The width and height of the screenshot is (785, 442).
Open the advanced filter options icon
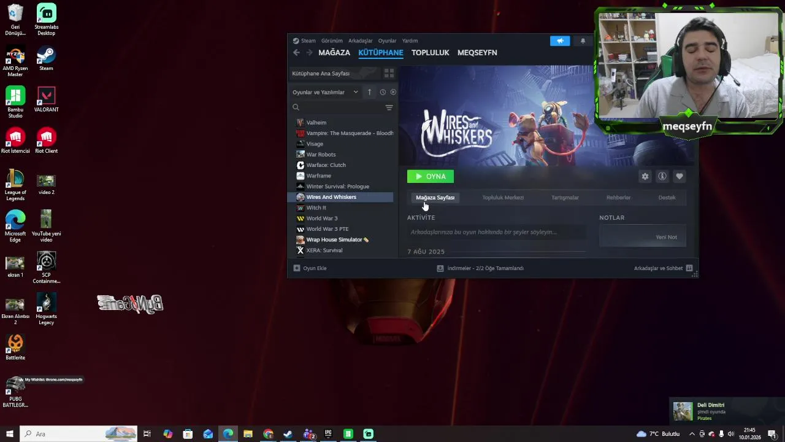tap(389, 107)
